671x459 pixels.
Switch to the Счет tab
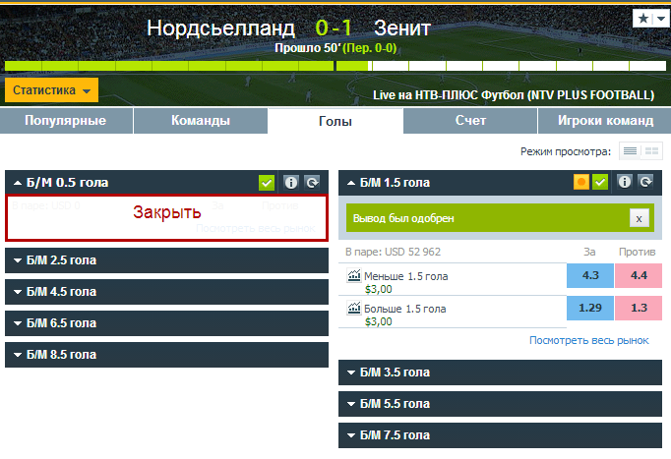(x=470, y=121)
